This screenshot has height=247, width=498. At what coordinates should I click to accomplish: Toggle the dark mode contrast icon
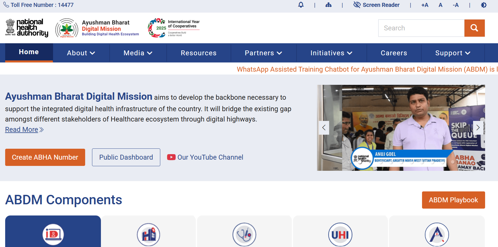[484, 5]
